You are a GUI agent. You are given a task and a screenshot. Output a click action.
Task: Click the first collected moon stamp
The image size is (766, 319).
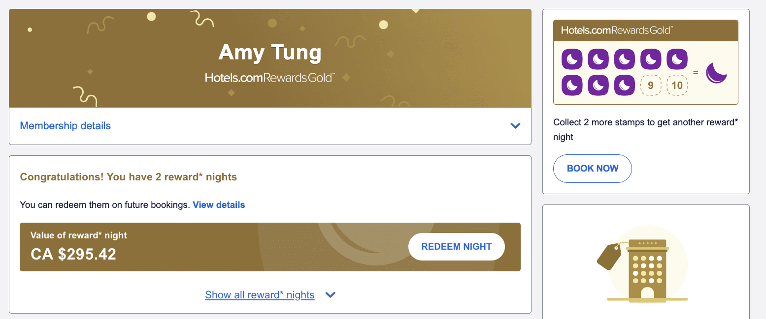pyautogui.click(x=572, y=59)
